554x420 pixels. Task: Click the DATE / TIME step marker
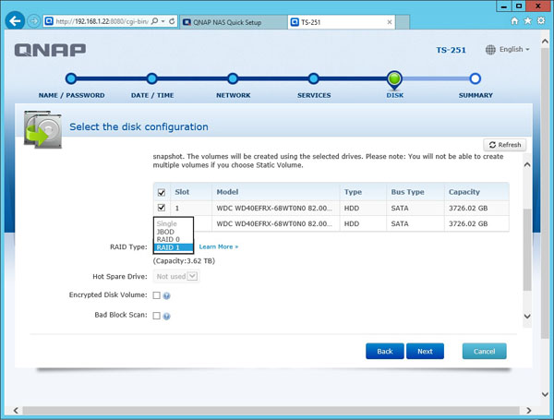(152, 78)
